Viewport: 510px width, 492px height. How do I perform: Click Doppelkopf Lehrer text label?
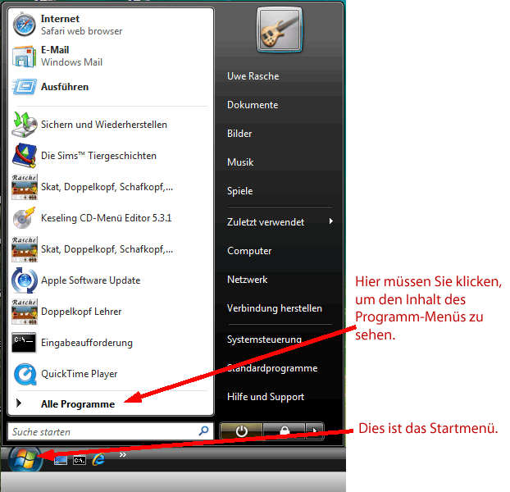click(x=81, y=312)
